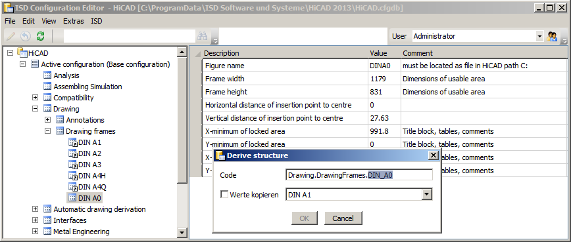
Task: Click the DIN A4H linked-table icon
Action: click(x=73, y=176)
